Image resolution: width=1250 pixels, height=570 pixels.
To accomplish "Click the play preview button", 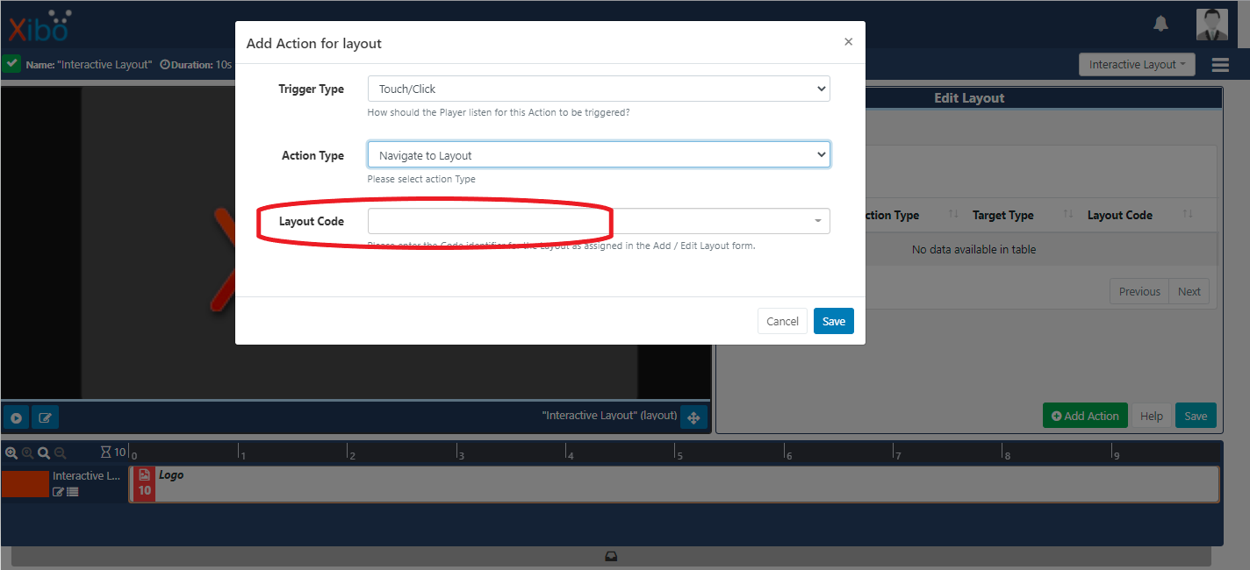I will coord(16,417).
